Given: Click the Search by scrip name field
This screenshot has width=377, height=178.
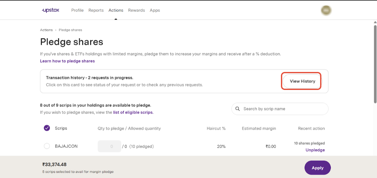Looking at the screenshot, I should click(x=280, y=109).
